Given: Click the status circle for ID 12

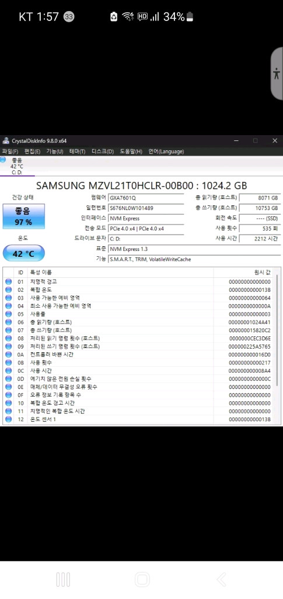Looking at the screenshot, I should [8, 419].
